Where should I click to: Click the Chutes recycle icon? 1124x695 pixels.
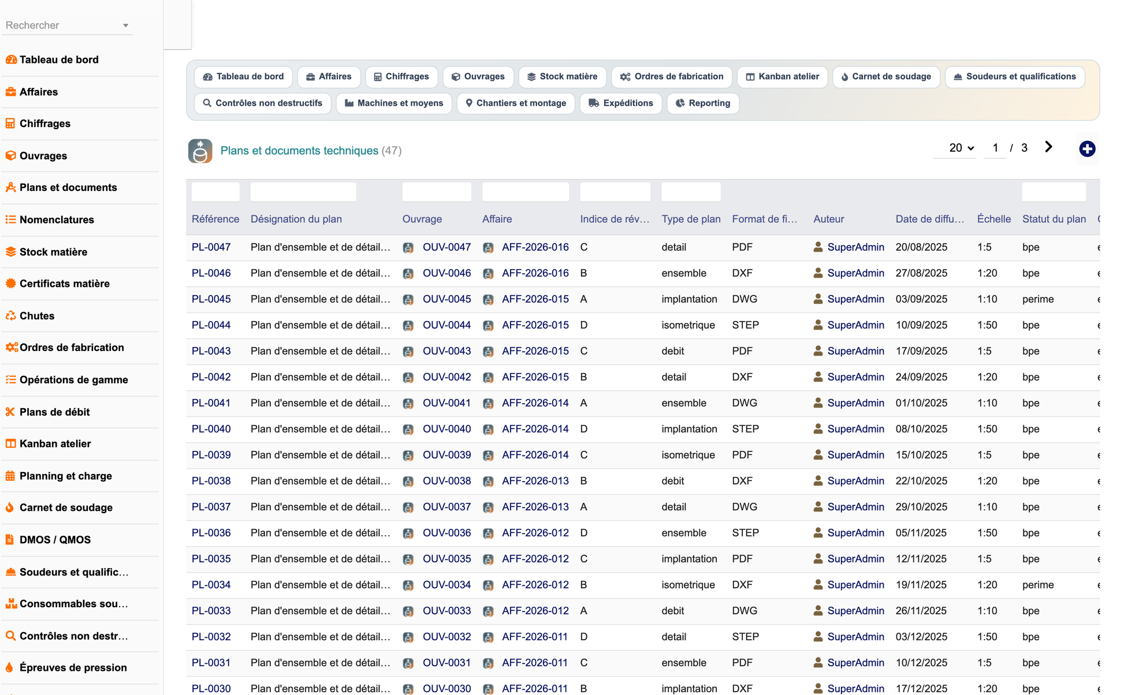[x=11, y=316]
